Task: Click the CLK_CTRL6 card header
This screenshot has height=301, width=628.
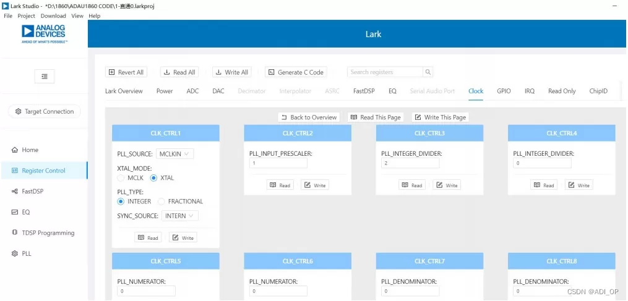Action: 298,261
